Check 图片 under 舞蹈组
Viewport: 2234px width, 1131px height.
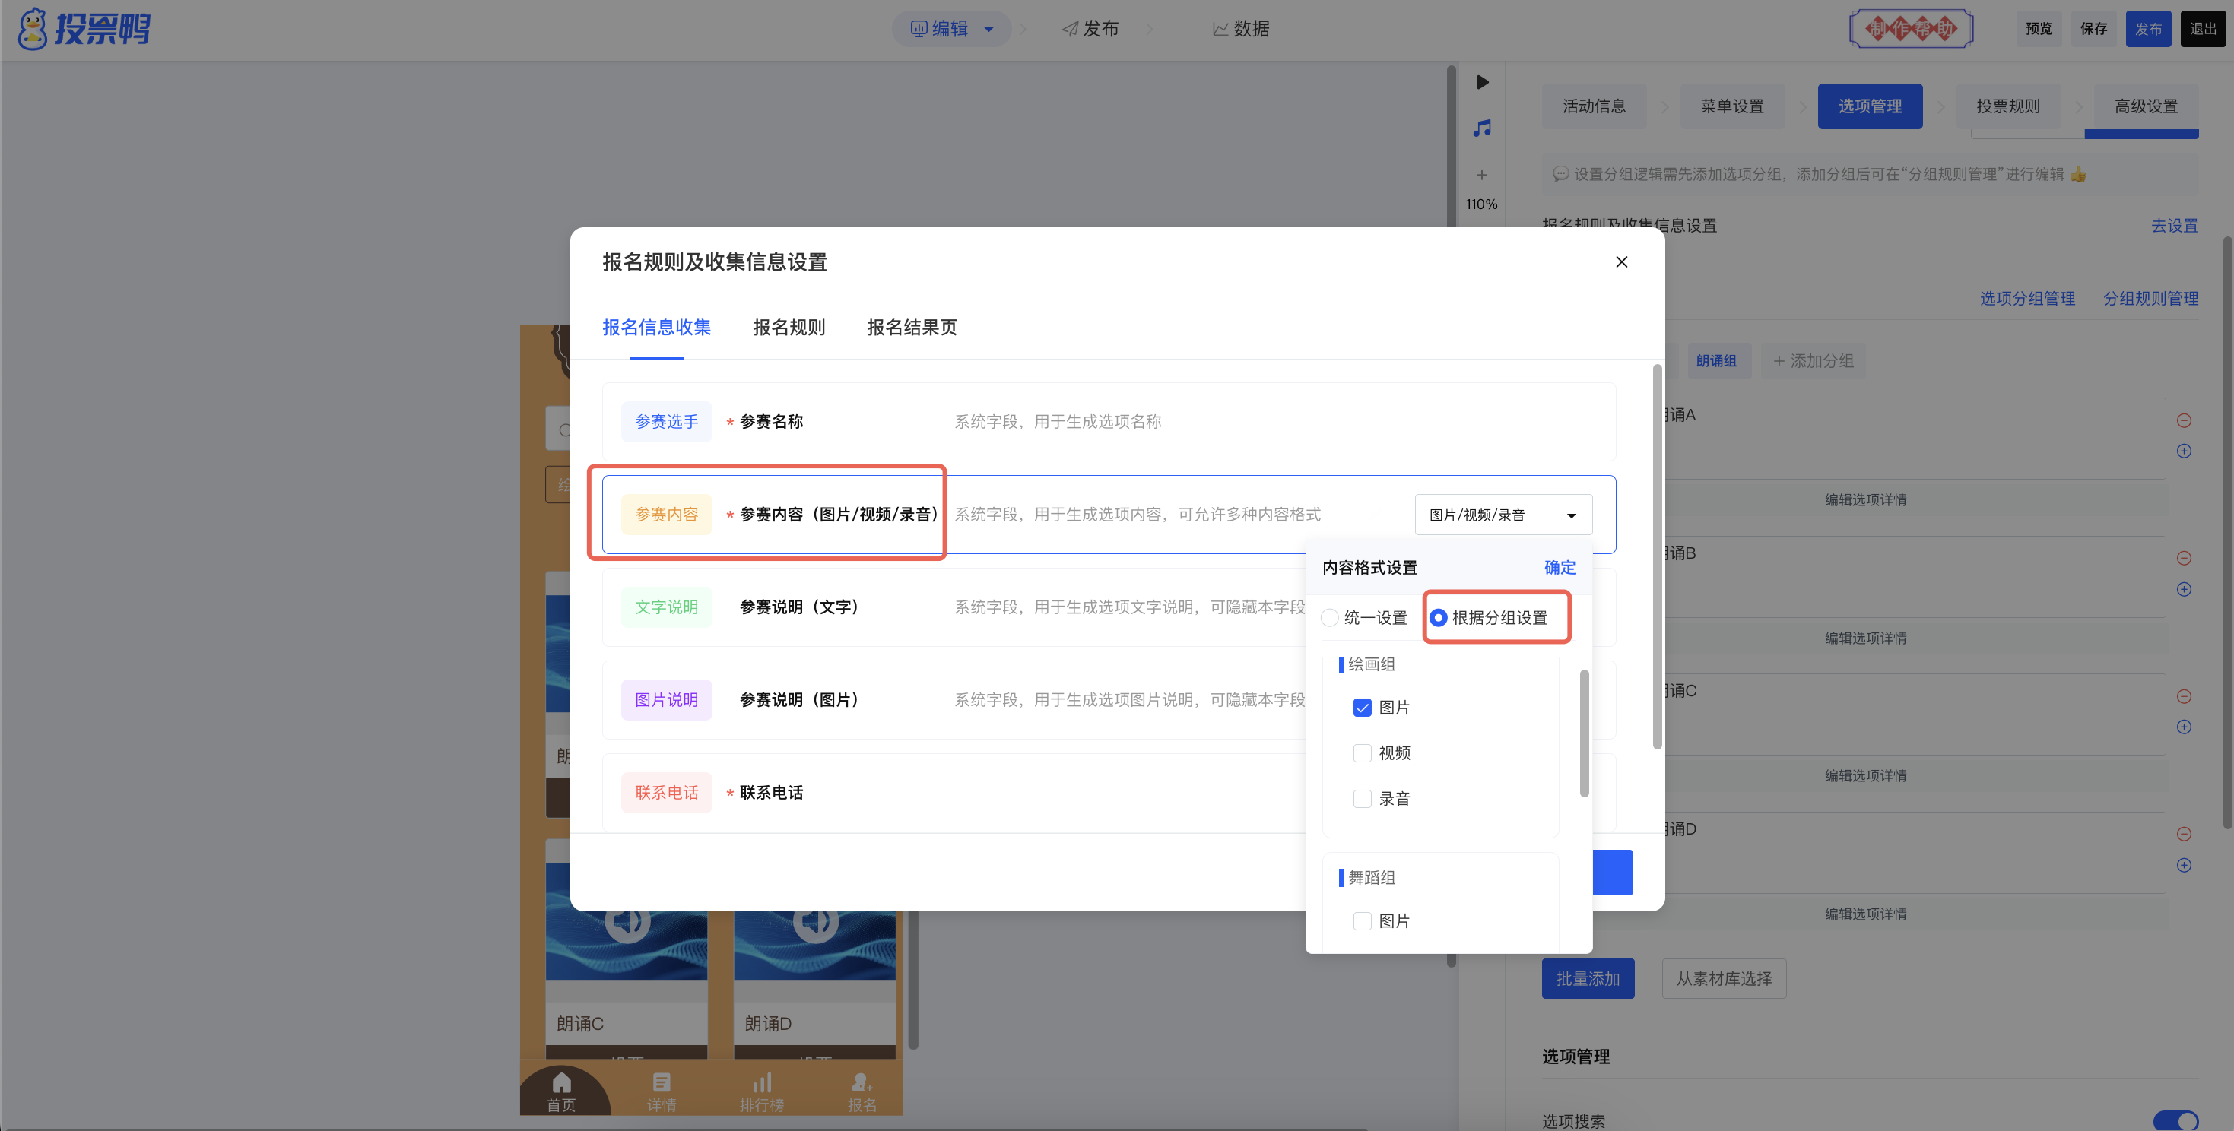(1363, 921)
